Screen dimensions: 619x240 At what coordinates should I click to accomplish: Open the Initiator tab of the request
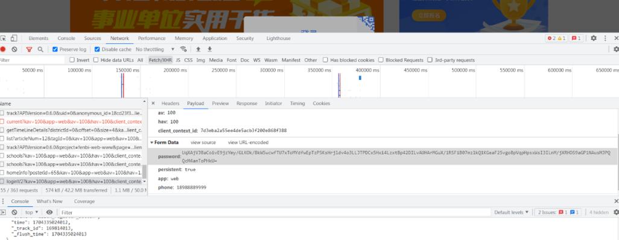(273, 103)
